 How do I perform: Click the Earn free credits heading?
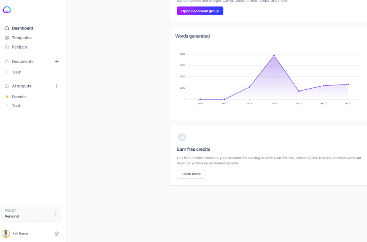[194, 149]
